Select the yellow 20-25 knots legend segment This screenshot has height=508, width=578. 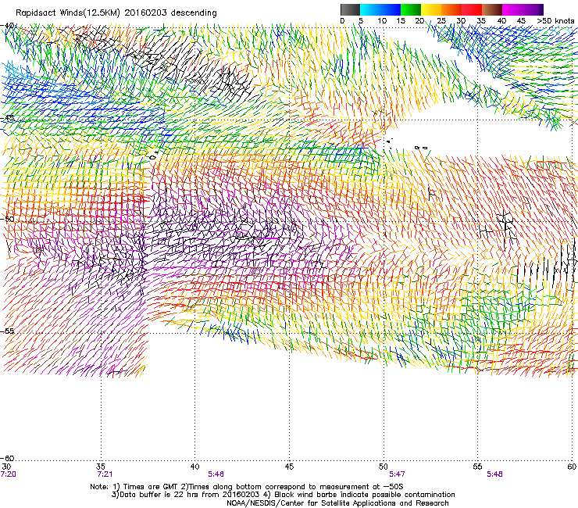(x=431, y=9)
